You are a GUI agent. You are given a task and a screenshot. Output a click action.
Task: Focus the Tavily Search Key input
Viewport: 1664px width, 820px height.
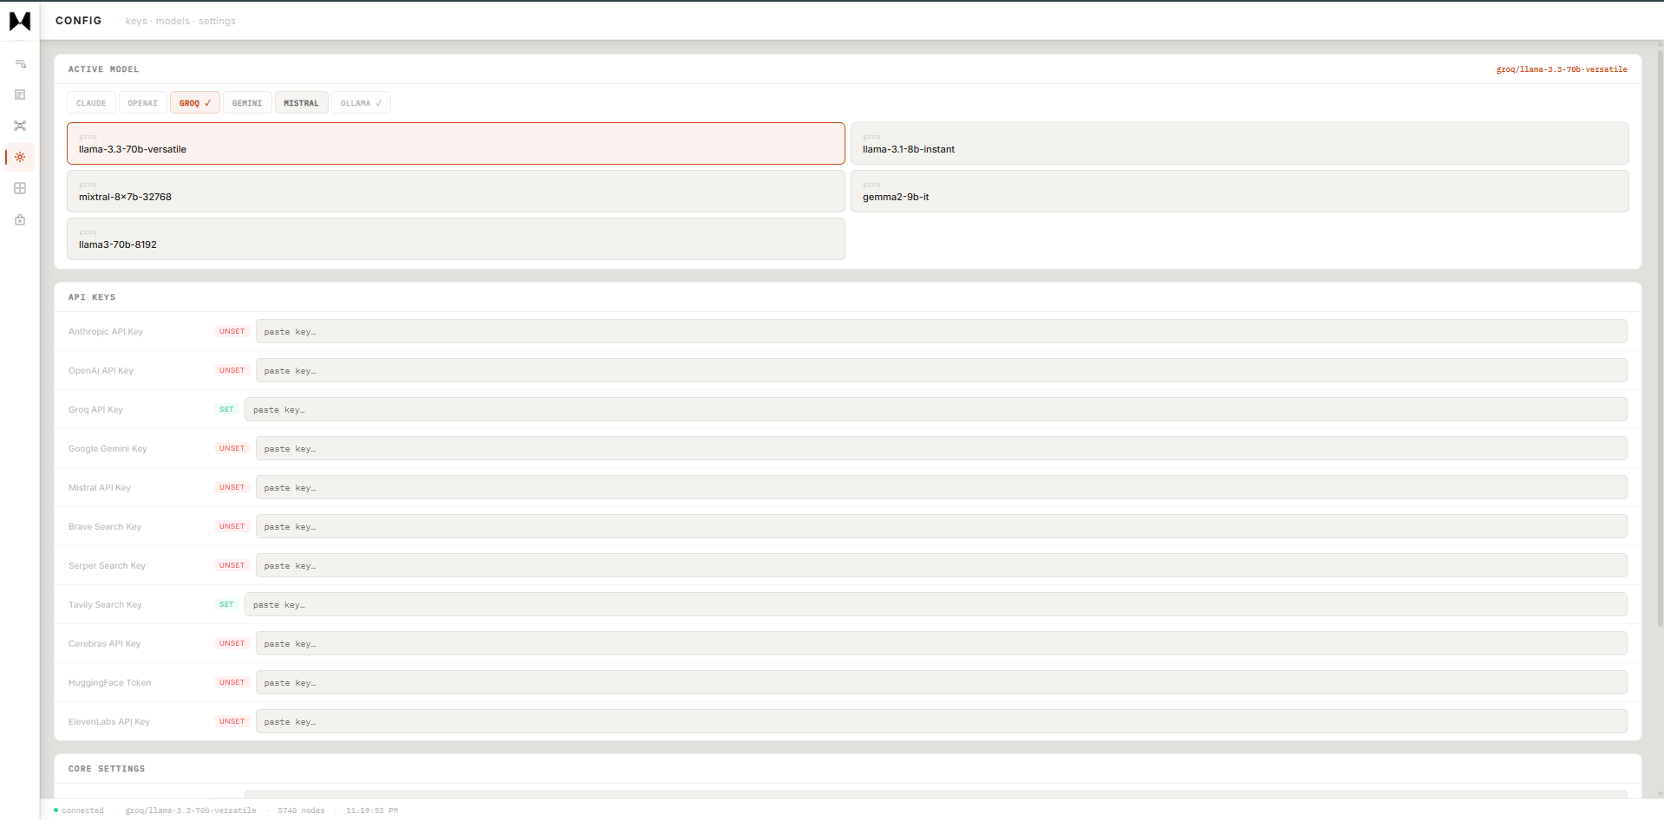[936, 605]
